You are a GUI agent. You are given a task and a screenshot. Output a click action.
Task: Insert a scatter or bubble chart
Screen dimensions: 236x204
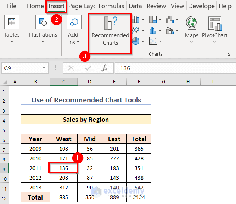pyautogui.click(x=153, y=41)
